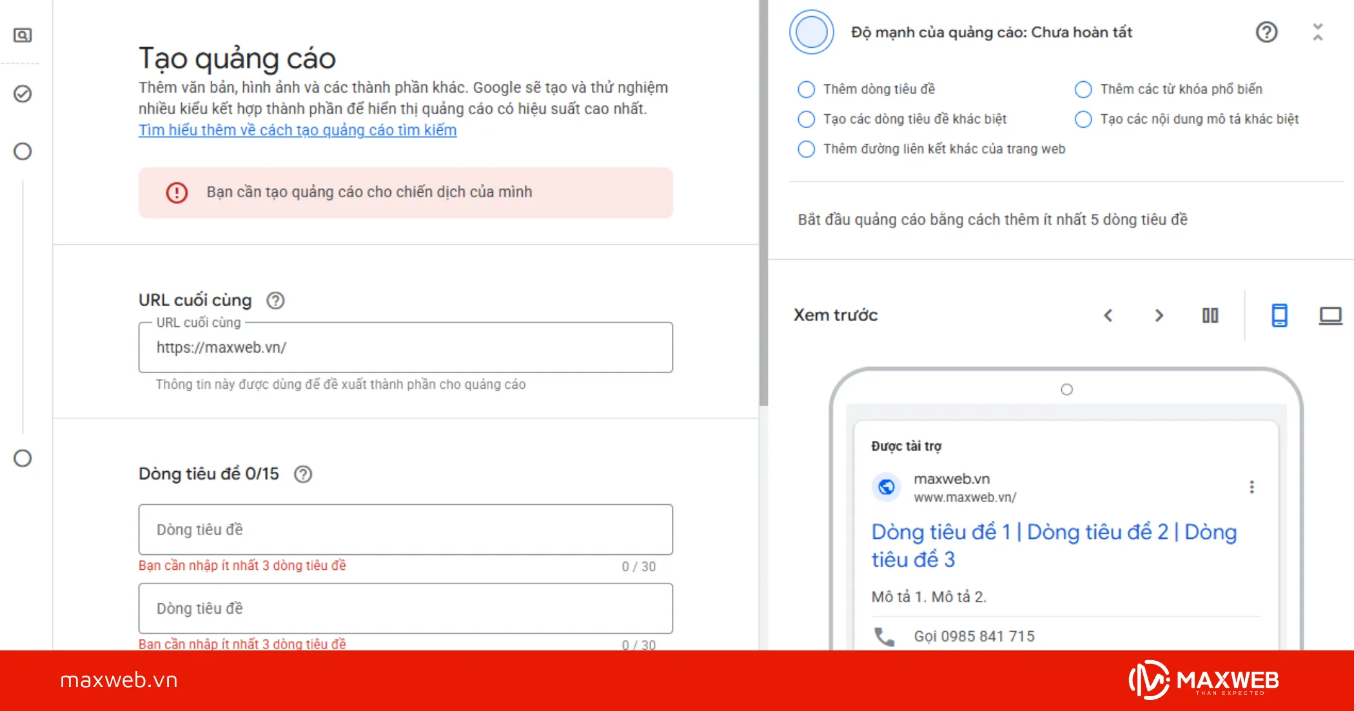Open ad strength help question icon
The image size is (1354, 711).
coord(1266,32)
